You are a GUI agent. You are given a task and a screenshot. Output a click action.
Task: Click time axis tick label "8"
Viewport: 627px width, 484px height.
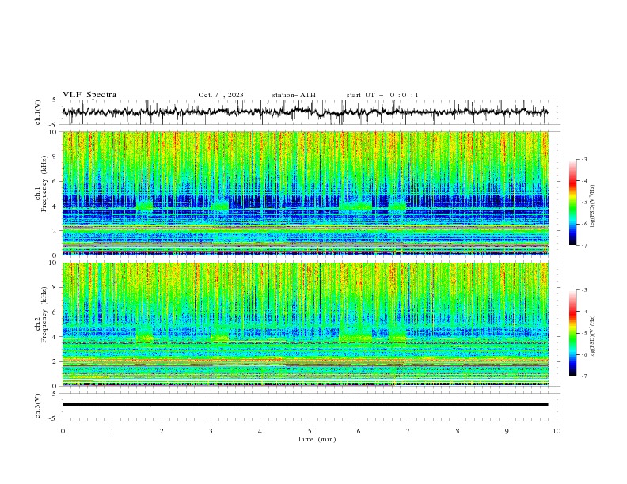pos(458,431)
